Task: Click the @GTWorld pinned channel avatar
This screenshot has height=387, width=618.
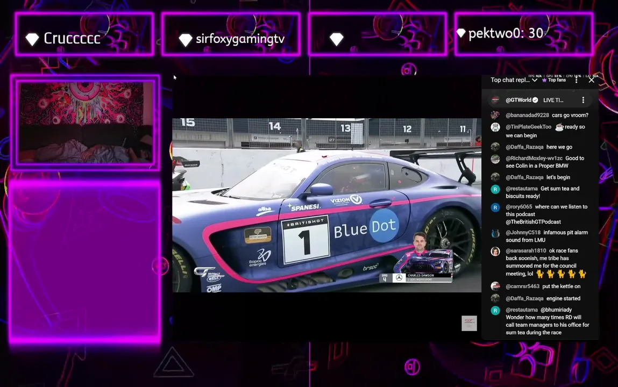Action: pyautogui.click(x=495, y=100)
